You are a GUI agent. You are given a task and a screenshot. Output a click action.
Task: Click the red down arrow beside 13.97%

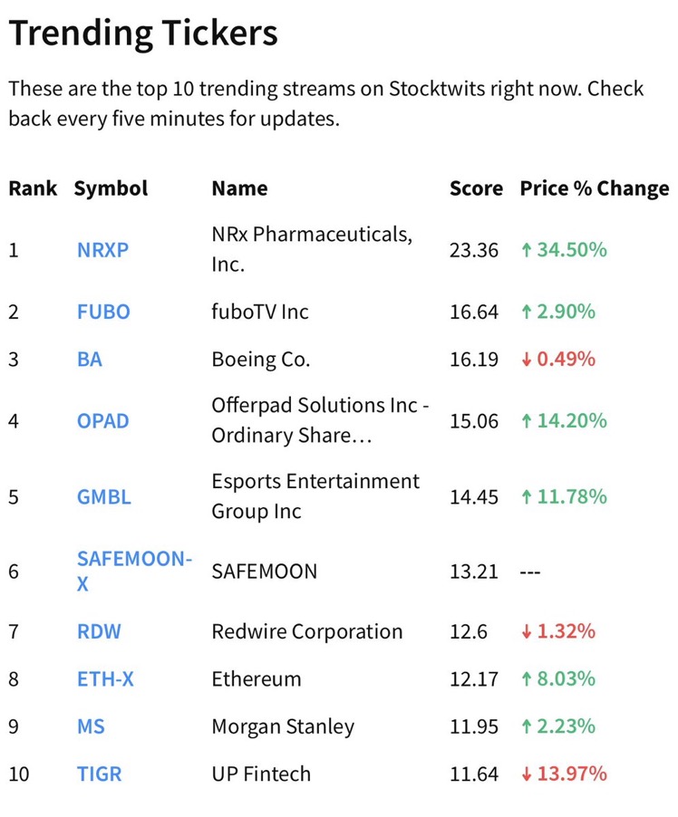coord(527,774)
